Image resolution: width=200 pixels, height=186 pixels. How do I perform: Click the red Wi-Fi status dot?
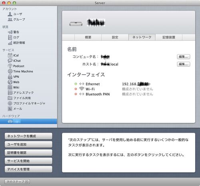pyautogui.click(x=76, y=89)
